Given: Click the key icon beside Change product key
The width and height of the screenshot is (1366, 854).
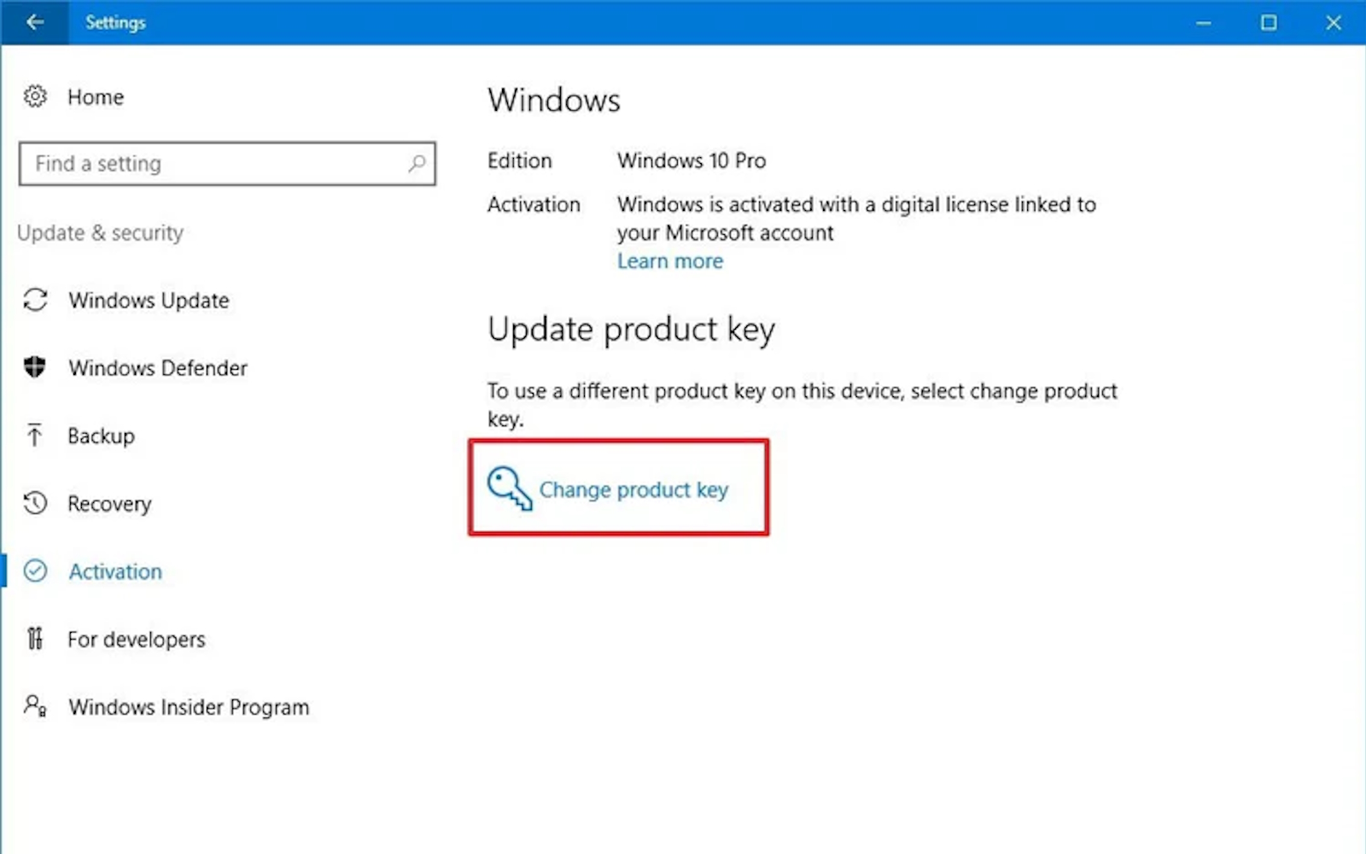Looking at the screenshot, I should [x=510, y=488].
